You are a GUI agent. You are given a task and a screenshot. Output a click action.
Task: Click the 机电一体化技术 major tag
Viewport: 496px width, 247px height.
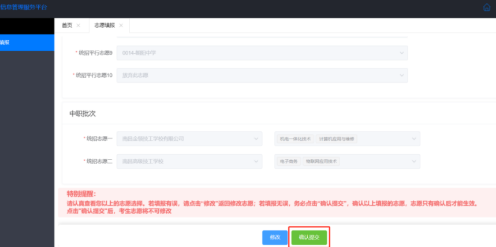pyautogui.click(x=295, y=139)
